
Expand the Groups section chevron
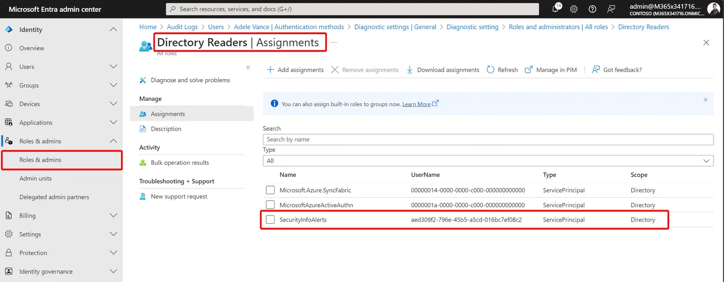(113, 85)
